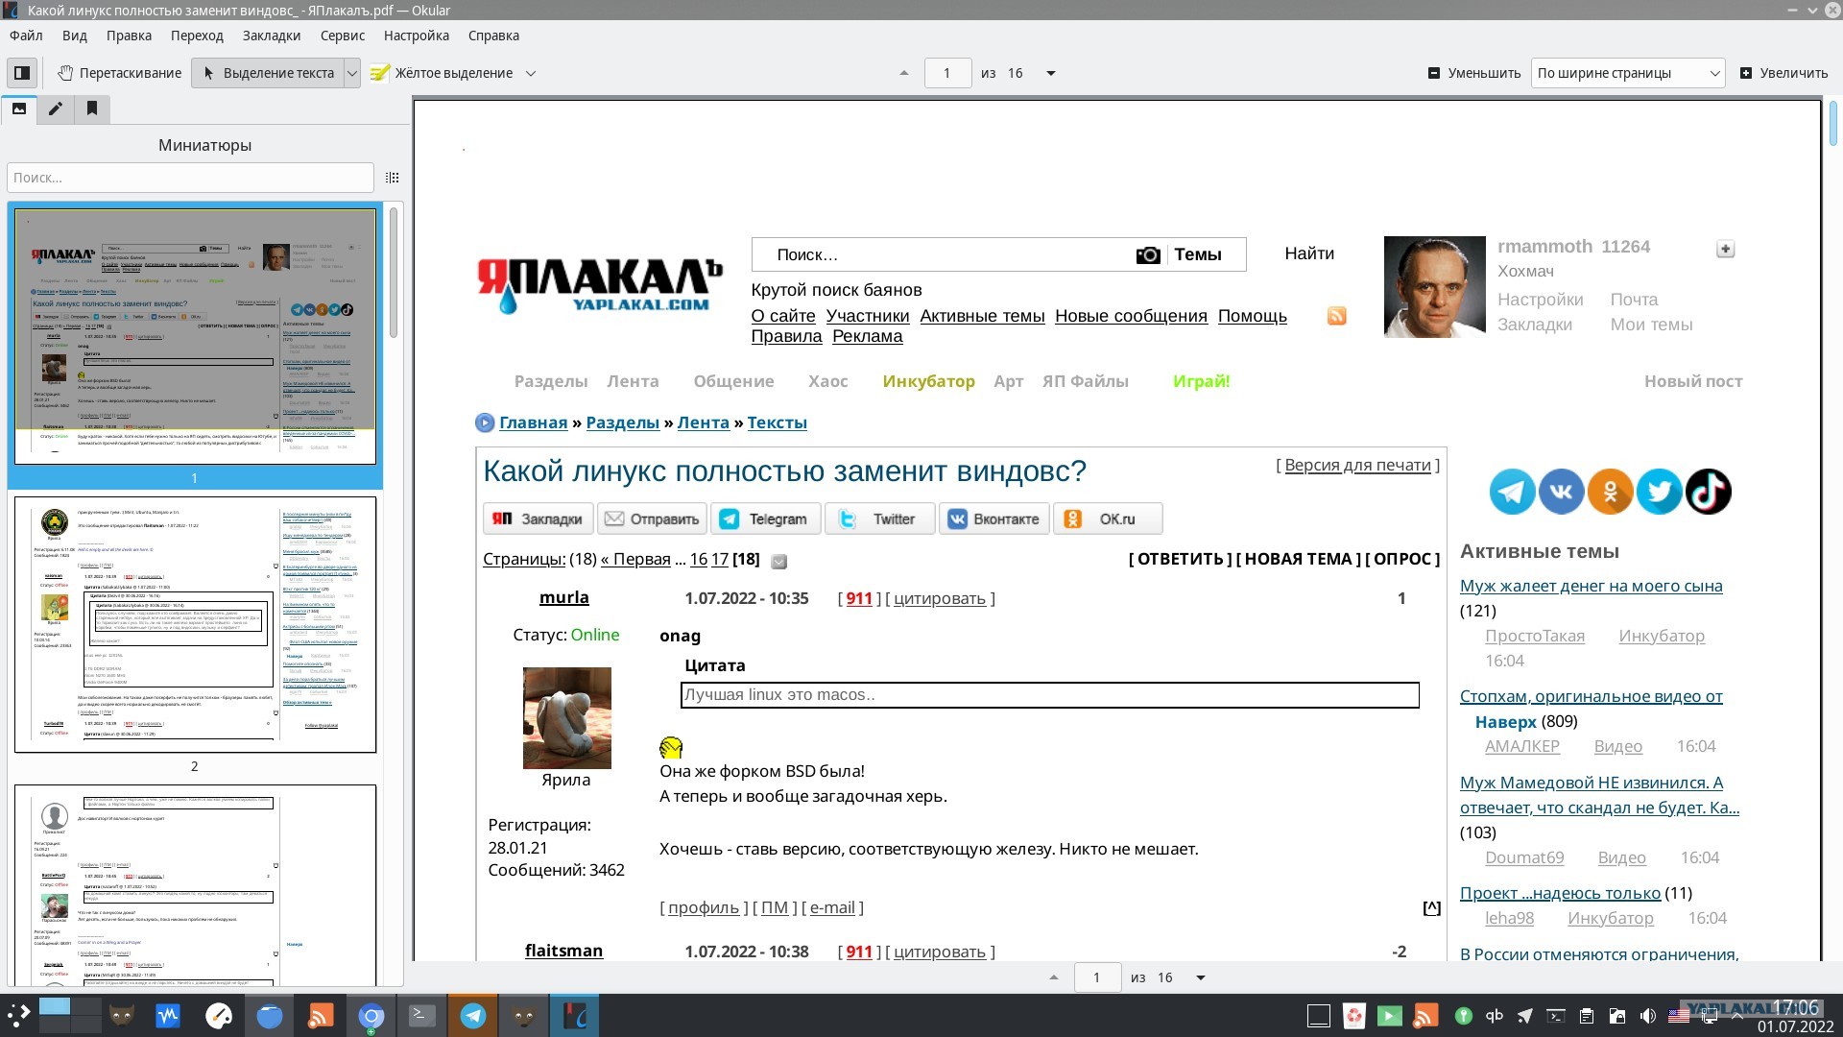Click murla's post scroll-to-top [^] icon

(x=1431, y=908)
